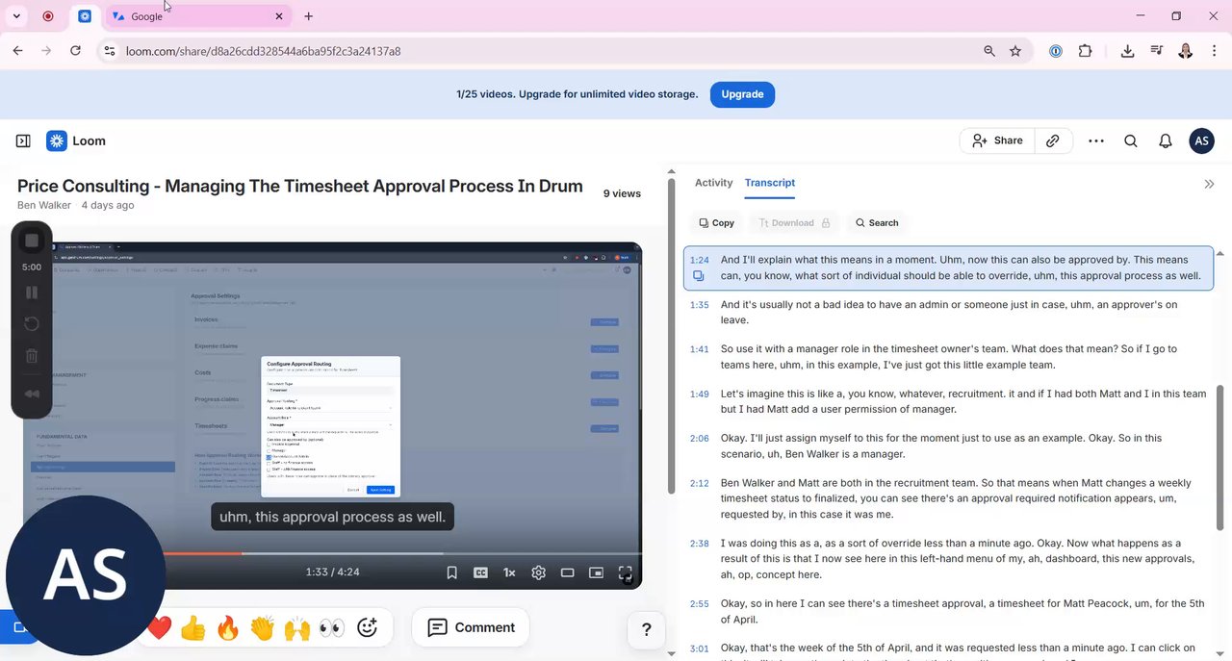The height and width of the screenshot is (661, 1232).
Task: Click the video section scrollbar
Action: coord(671,337)
